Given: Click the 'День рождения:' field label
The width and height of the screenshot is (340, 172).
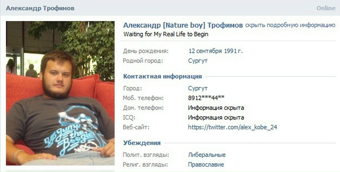Looking at the screenshot, I should coord(145,51).
